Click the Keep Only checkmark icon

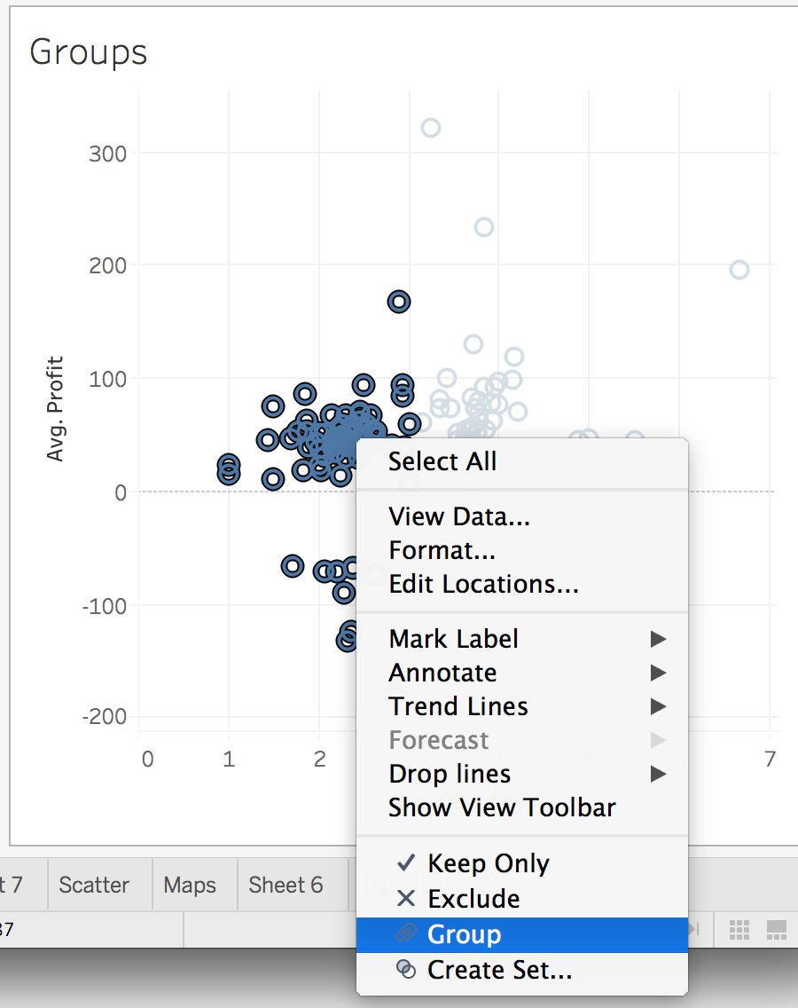click(x=406, y=862)
